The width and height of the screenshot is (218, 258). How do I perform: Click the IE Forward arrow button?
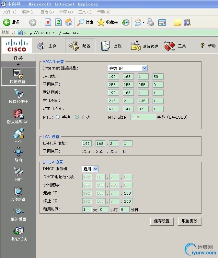(x=33, y=22)
